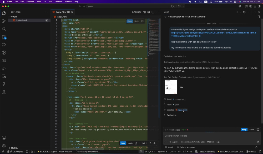Expand the MYSQL section
This screenshot has width=263, height=154.
pyautogui.click(x=9, y=148)
